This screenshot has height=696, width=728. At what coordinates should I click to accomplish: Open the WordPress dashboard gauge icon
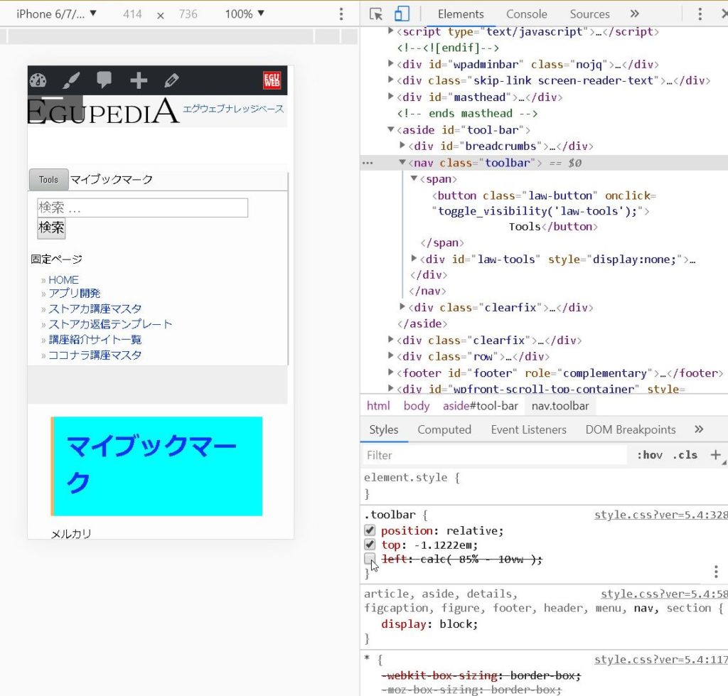(x=38, y=80)
